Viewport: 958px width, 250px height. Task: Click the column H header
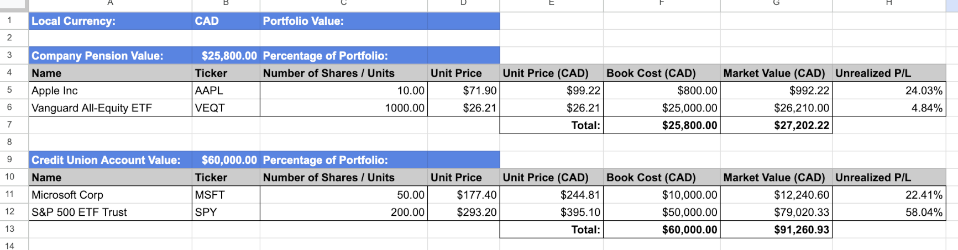tap(888, 3)
